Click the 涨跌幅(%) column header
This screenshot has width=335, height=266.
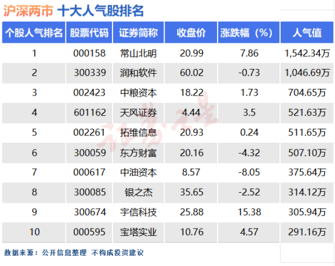click(249, 33)
